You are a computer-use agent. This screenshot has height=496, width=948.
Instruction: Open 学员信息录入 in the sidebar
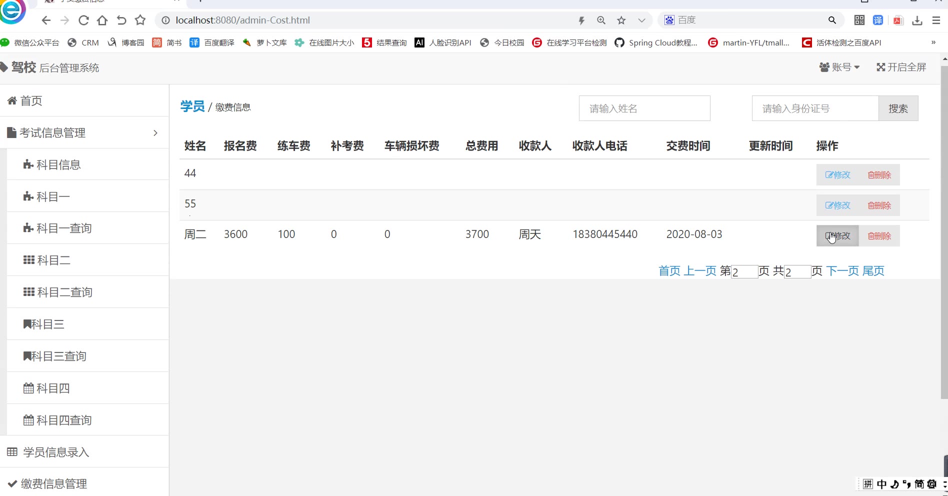[84, 452]
